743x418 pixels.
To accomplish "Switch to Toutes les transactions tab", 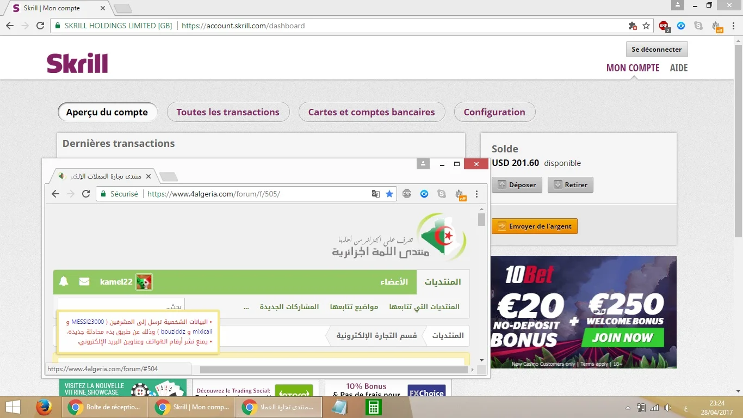I will pyautogui.click(x=228, y=112).
